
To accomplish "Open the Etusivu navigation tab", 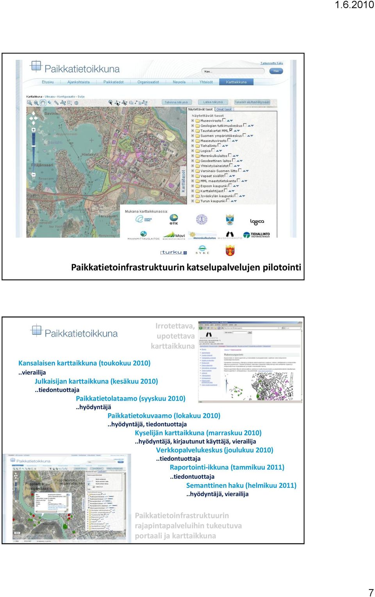I will pos(48,82).
